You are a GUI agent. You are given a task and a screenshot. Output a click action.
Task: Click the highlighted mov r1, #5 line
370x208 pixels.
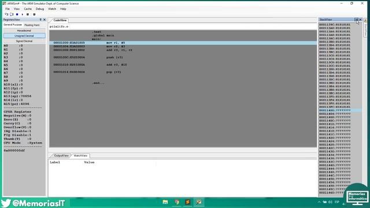click(x=183, y=43)
